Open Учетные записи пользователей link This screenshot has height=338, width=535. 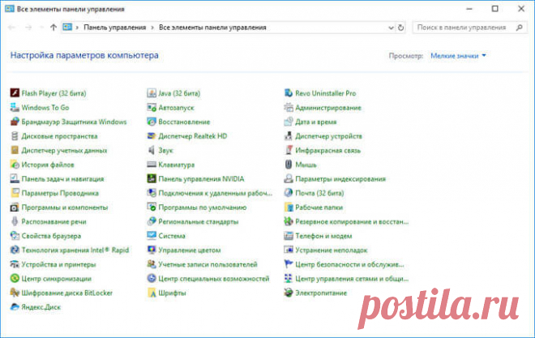pos(208,264)
